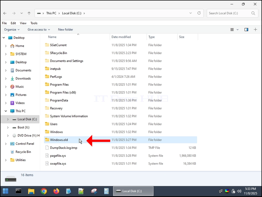Select the PerfLogs folder icon
Viewport: 262px width, 197px height.
(x=47, y=77)
